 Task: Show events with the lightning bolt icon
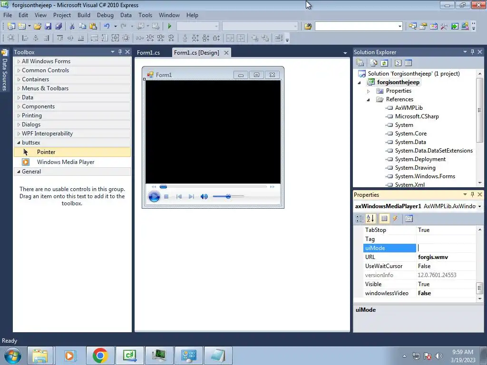(x=395, y=219)
